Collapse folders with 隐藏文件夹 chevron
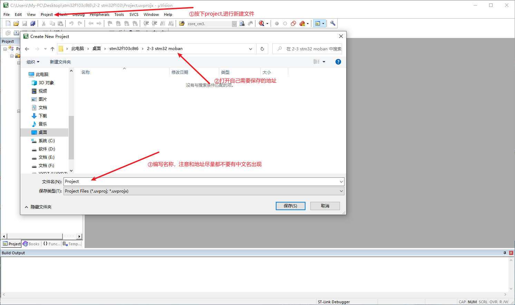The width and height of the screenshot is (515, 305). click(x=27, y=207)
